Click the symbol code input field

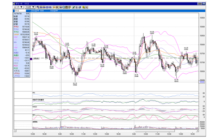[20, 11]
